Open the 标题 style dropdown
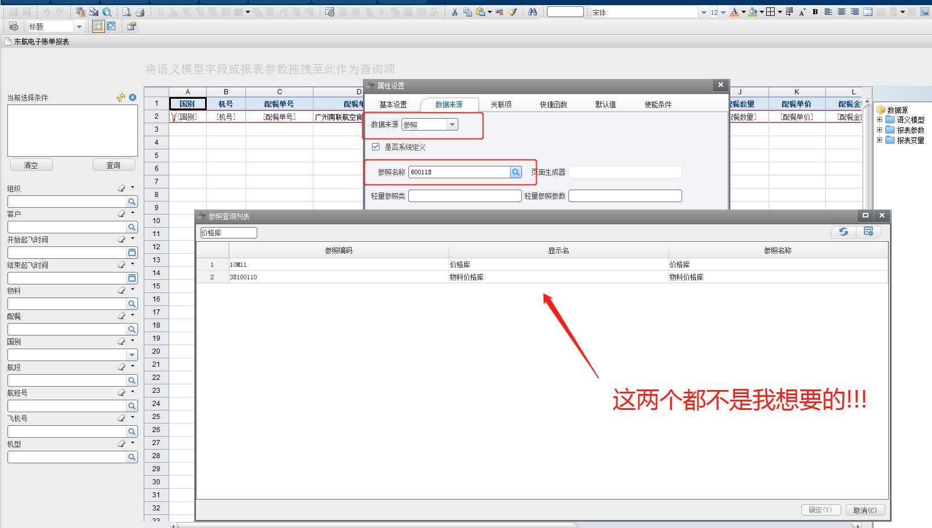Viewport: 932px width, 528px height. coord(79,27)
